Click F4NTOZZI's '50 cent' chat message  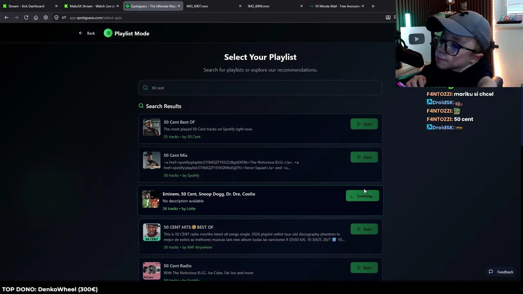click(x=463, y=119)
